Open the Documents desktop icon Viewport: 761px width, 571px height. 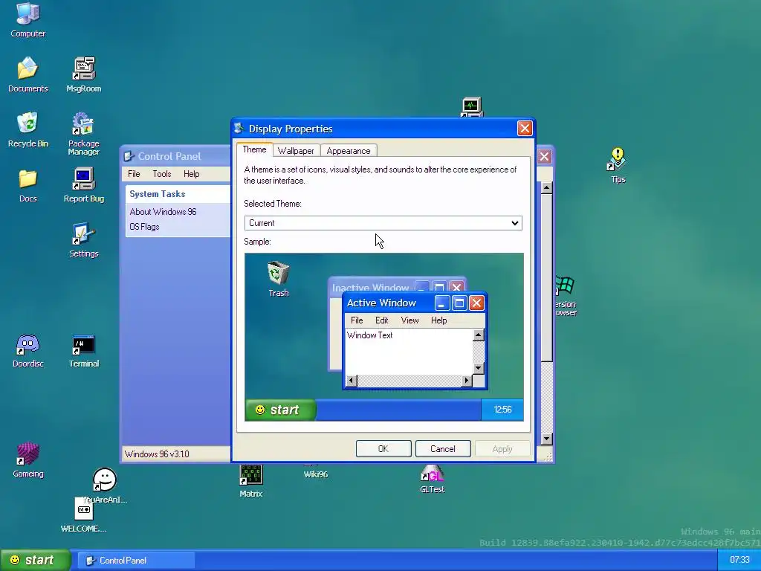pyautogui.click(x=28, y=74)
